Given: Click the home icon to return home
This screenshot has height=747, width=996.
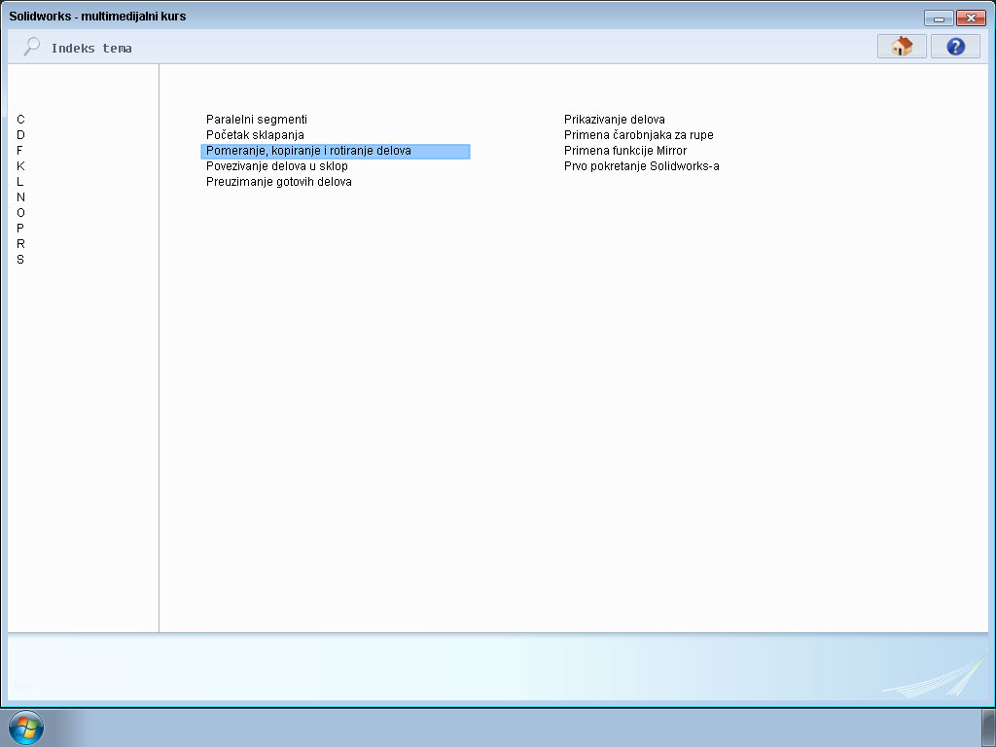Looking at the screenshot, I should point(901,46).
